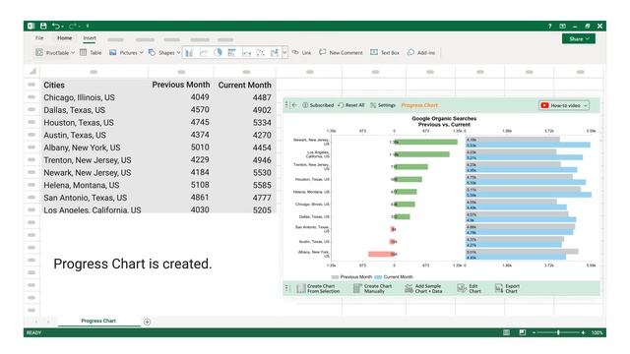
Task: Switch to the Home tab
Action: point(64,38)
